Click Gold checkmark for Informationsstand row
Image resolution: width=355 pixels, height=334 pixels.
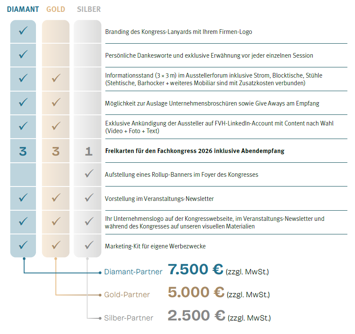tap(56, 78)
